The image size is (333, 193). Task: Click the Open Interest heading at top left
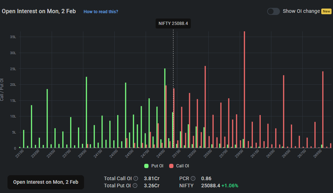point(39,11)
